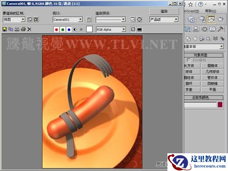This screenshot has width=228, height=171.
Task: Collapse the Object Type rollout header
Action: pyautogui.click(x=204, y=55)
